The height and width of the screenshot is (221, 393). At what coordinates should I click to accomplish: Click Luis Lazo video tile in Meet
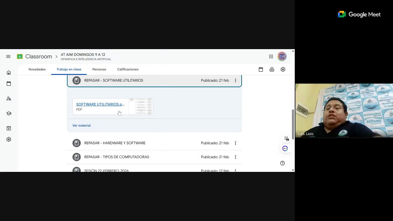[x=344, y=110]
